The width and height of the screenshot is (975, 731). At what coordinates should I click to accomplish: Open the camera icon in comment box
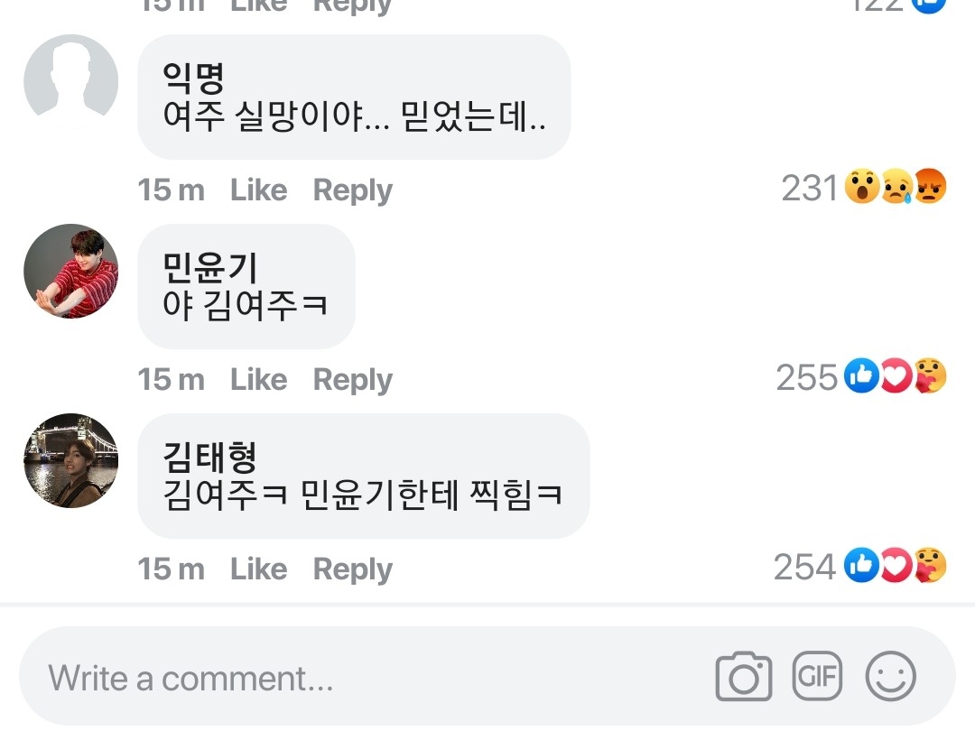[x=743, y=676]
